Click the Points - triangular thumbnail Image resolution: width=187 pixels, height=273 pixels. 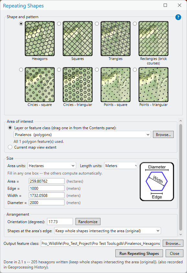point(154,85)
